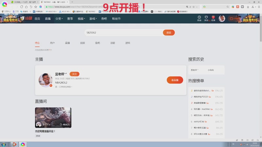Click the red extension icon in browser toolbar

pos(238,7)
